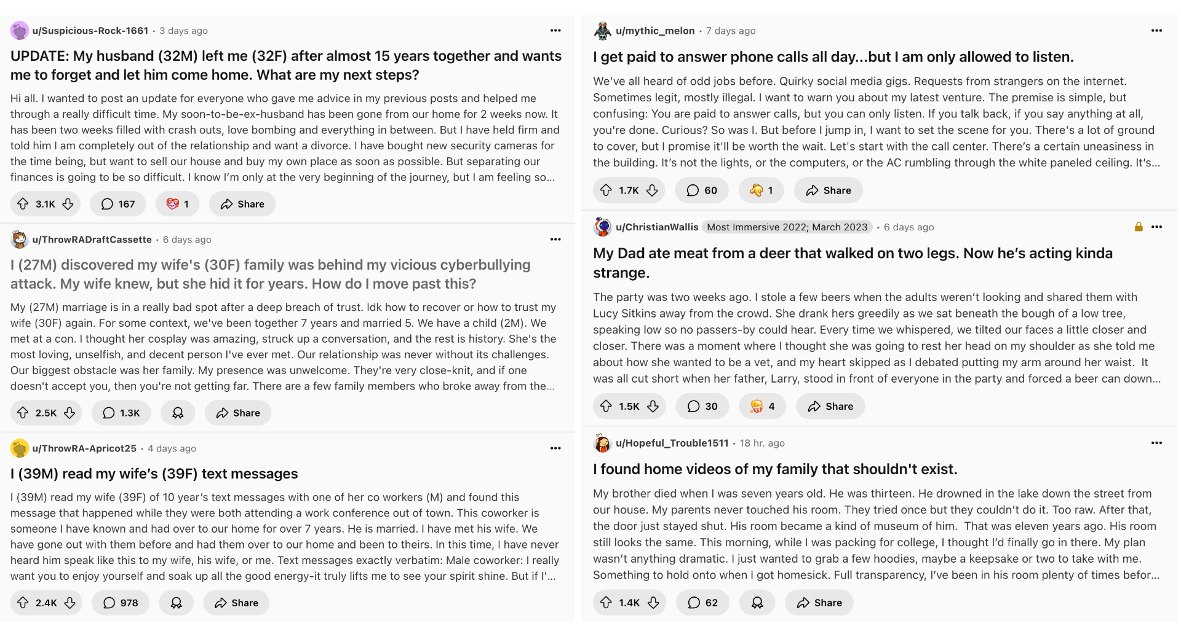Image resolution: width=1181 pixels, height=637 pixels.
Task: Open the overflow menu on husband update post
Action: (555, 30)
